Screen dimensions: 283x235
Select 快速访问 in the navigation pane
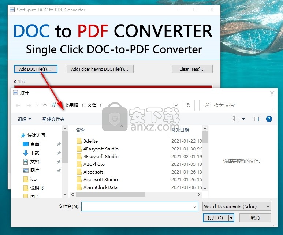[33, 135]
